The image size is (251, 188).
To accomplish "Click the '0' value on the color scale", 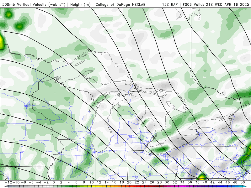I will pos(54,182).
